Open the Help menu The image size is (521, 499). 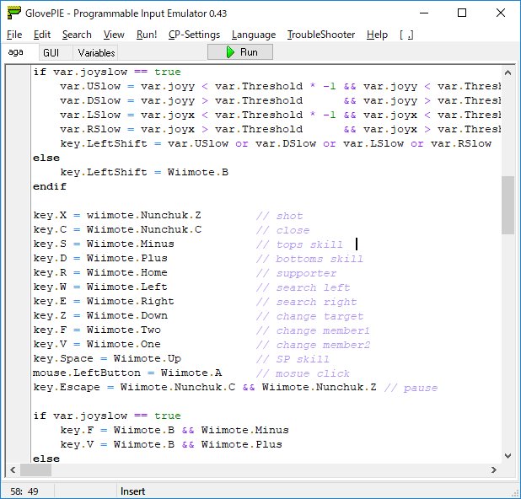[x=377, y=35]
